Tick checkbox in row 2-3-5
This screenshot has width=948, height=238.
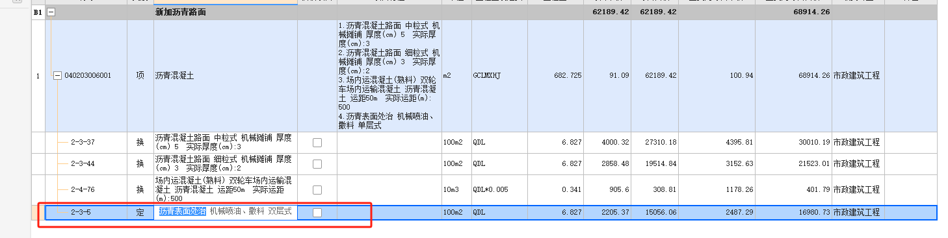(x=317, y=212)
